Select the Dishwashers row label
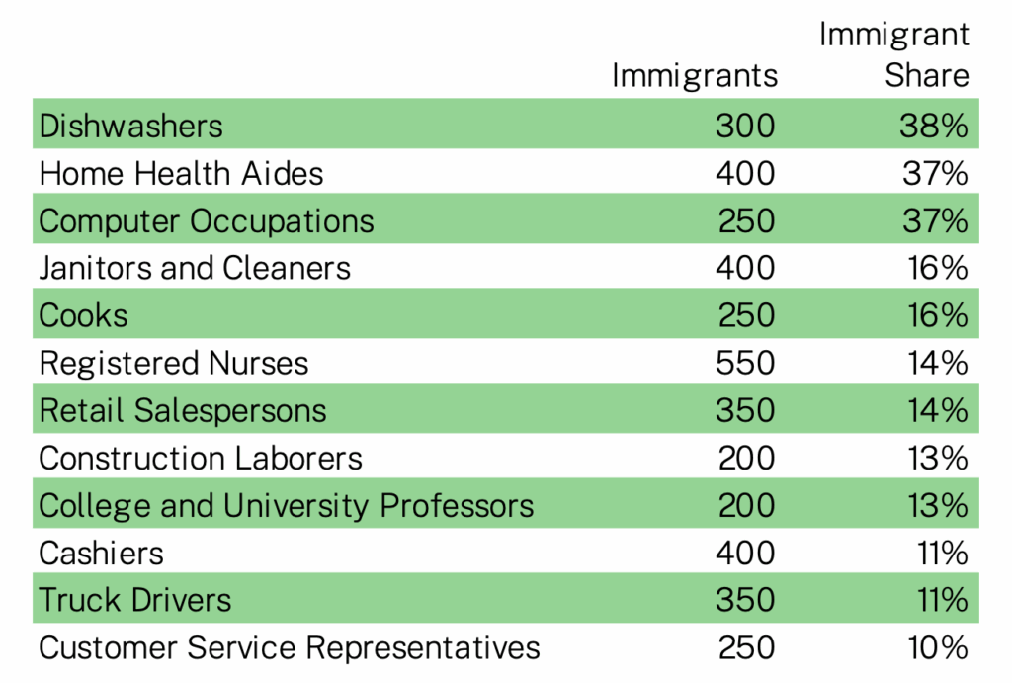Image resolution: width=1012 pixels, height=683 pixels. [131, 126]
